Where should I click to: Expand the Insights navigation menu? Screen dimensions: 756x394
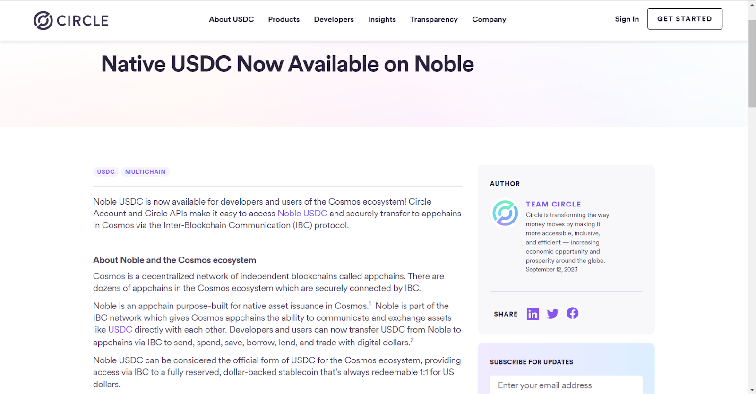point(382,19)
